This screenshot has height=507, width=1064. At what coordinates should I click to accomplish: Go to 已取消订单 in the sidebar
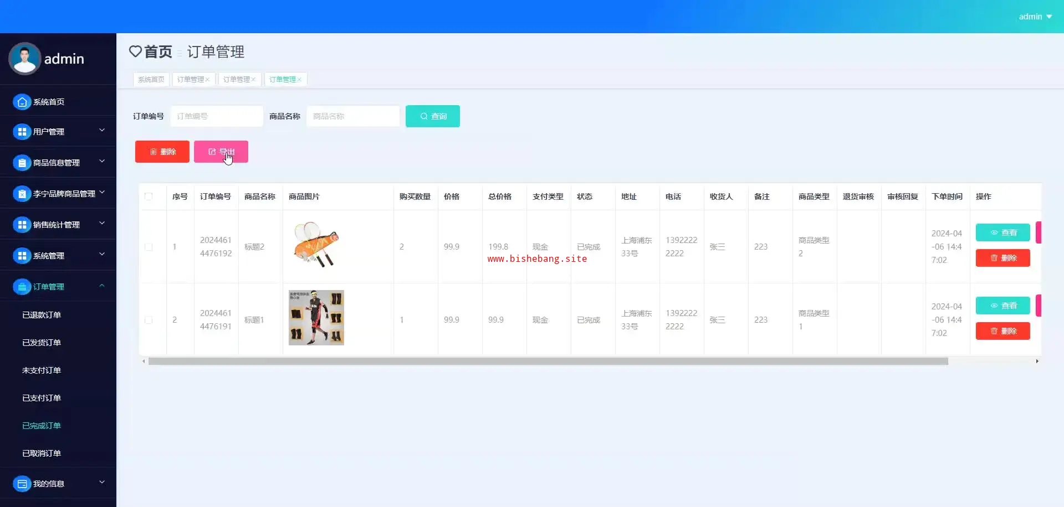pyautogui.click(x=42, y=453)
